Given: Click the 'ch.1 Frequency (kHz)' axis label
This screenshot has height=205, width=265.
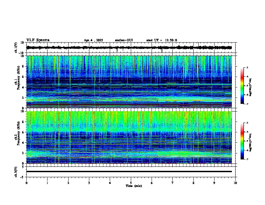Looking at the screenshot, I should pos(17,78).
